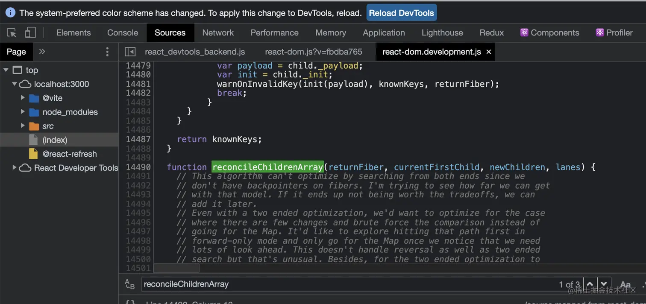Open the more navigator tabs chevron

coord(42,52)
